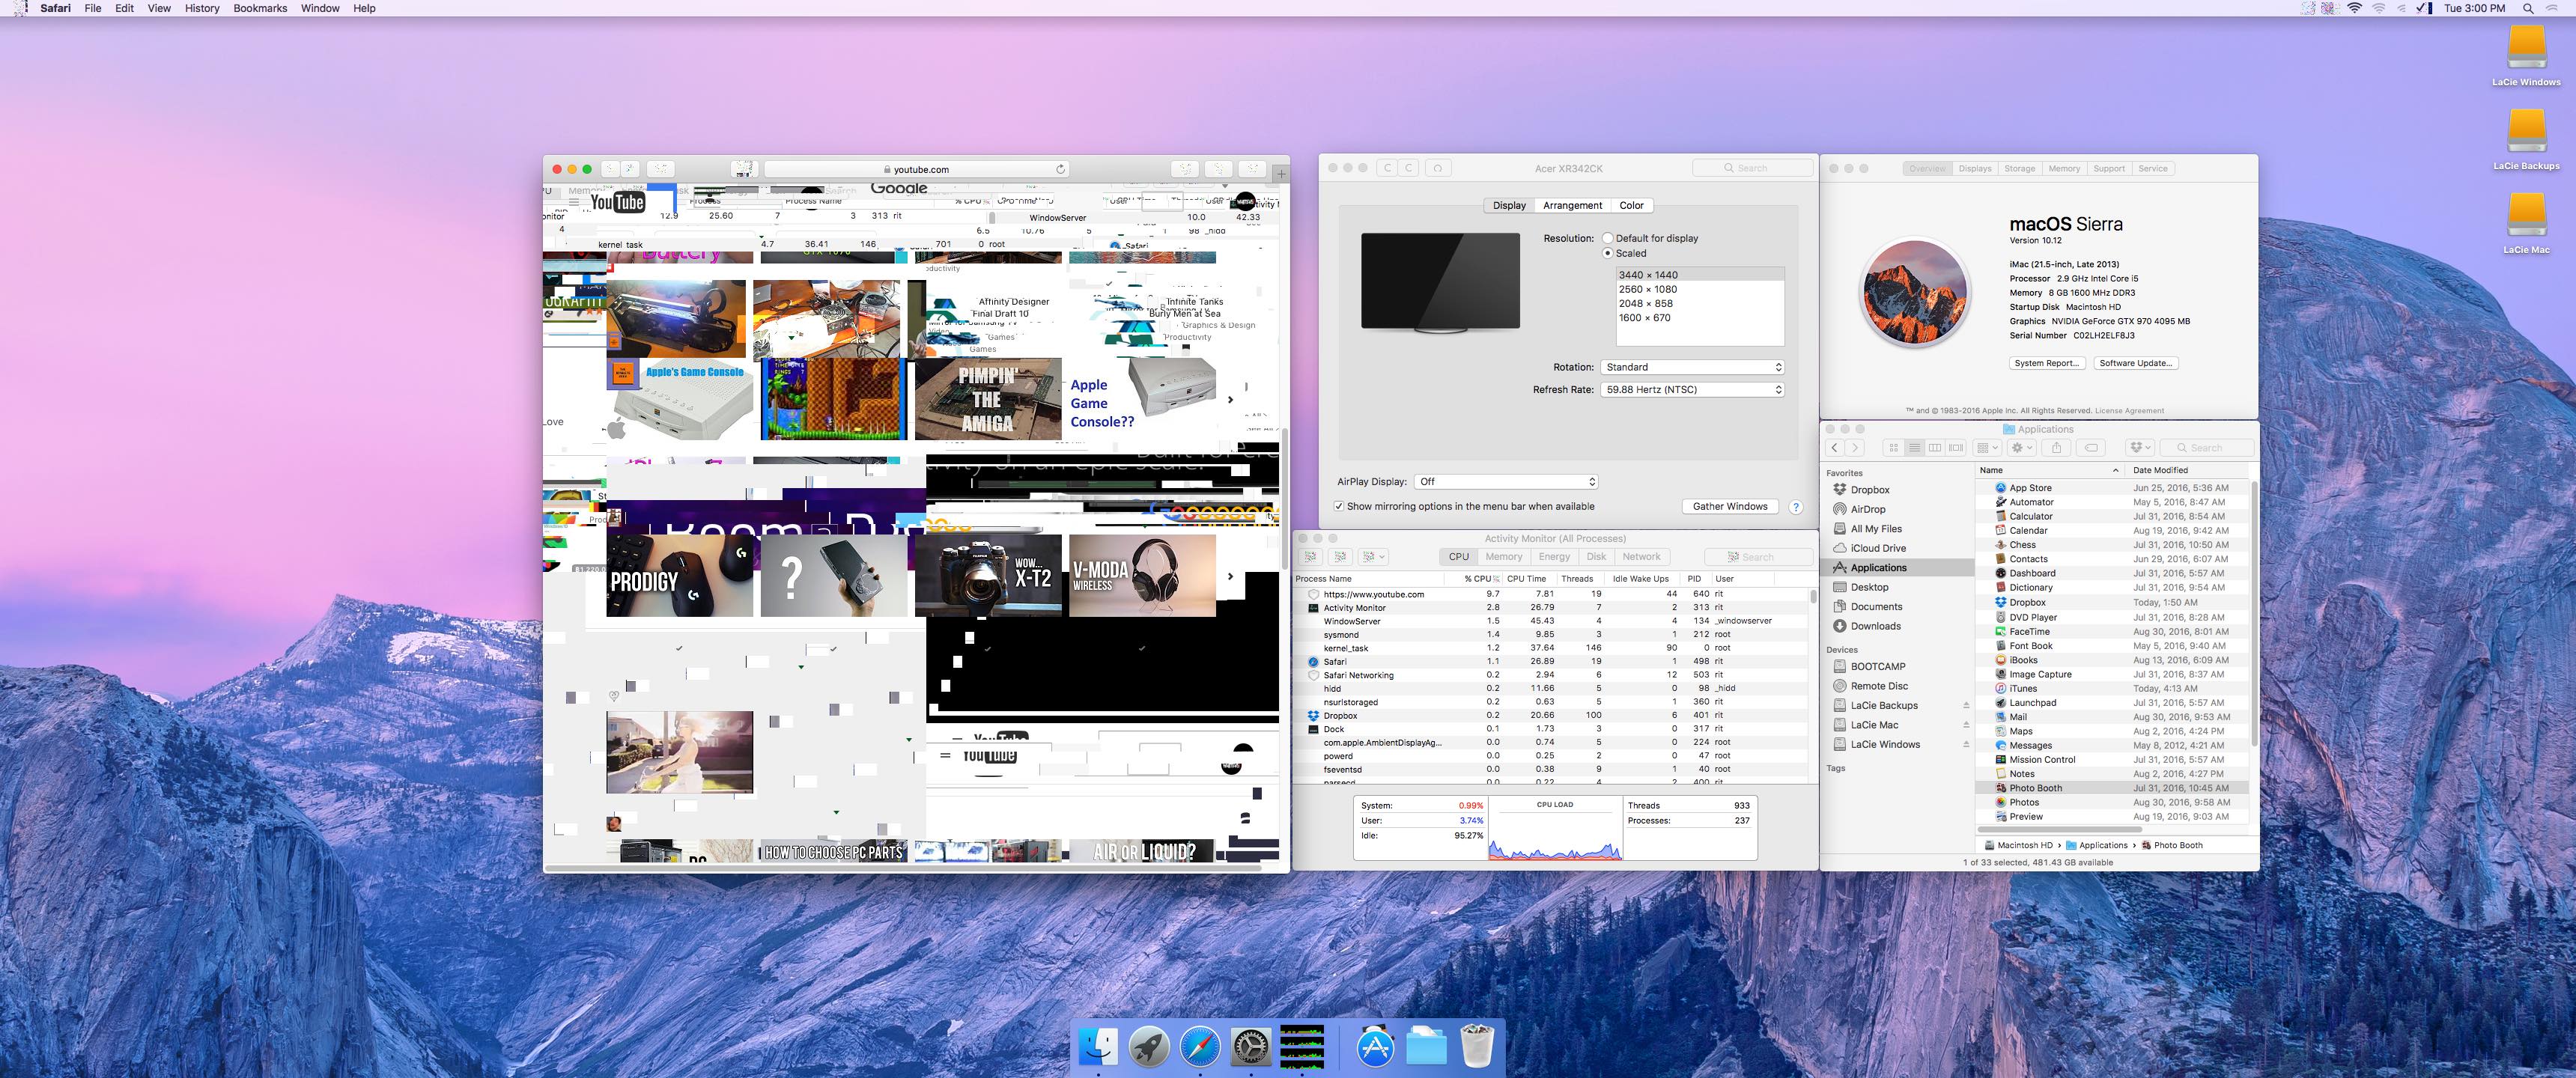Sort by Name column in Finder
The height and width of the screenshot is (1078, 2576).
point(2050,470)
